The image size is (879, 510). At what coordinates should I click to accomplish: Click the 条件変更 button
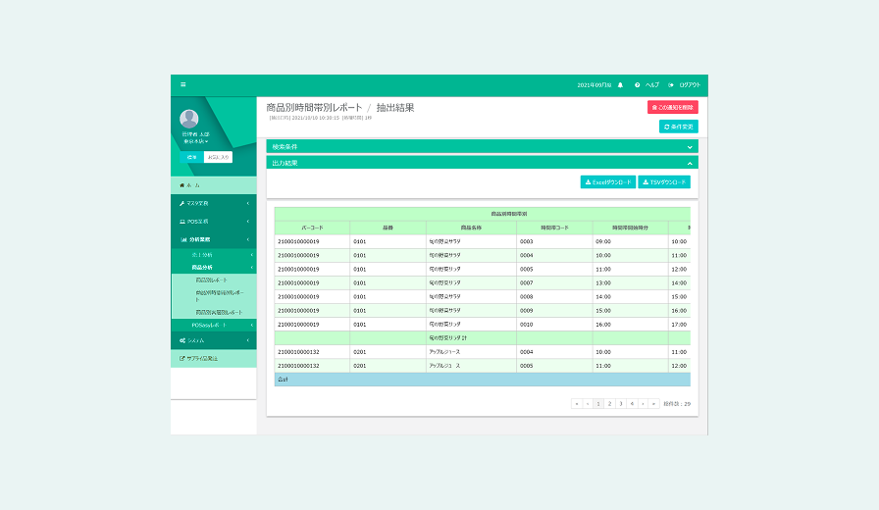coord(678,127)
